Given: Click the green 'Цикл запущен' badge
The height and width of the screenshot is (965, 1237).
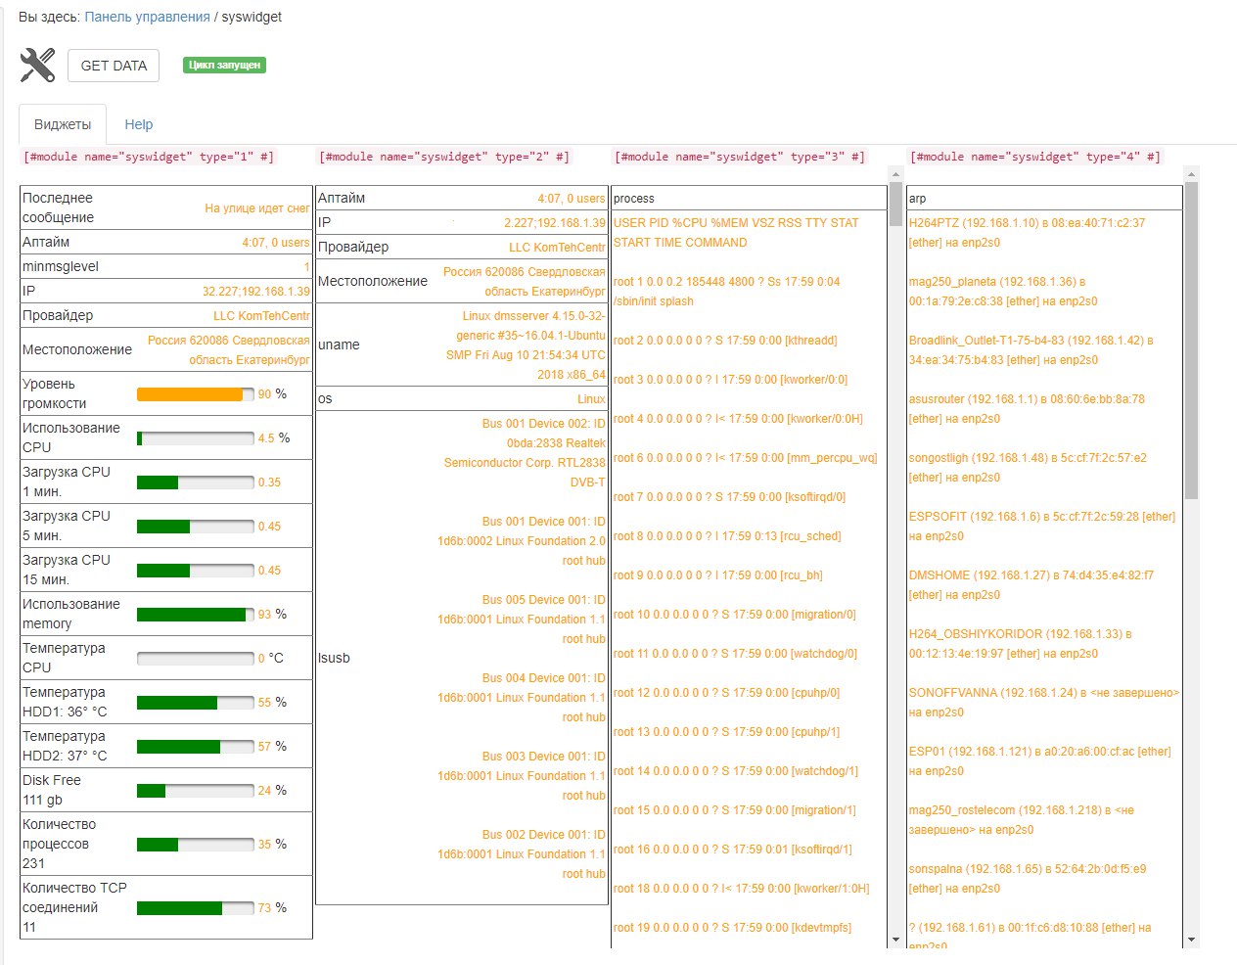Looking at the screenshot, I should click(x=224, y=66).
